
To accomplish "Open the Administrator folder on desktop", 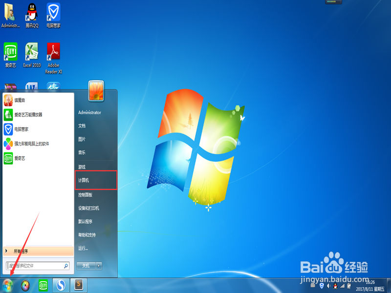I will (x=10, y=16).
